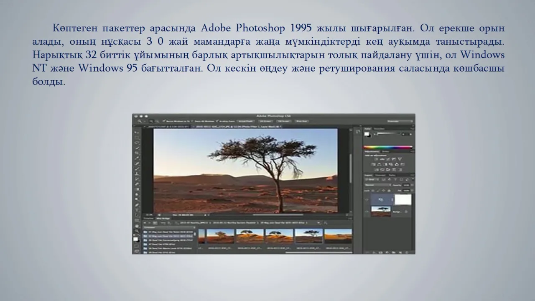Add a Curves adjustment

(388, 159)
